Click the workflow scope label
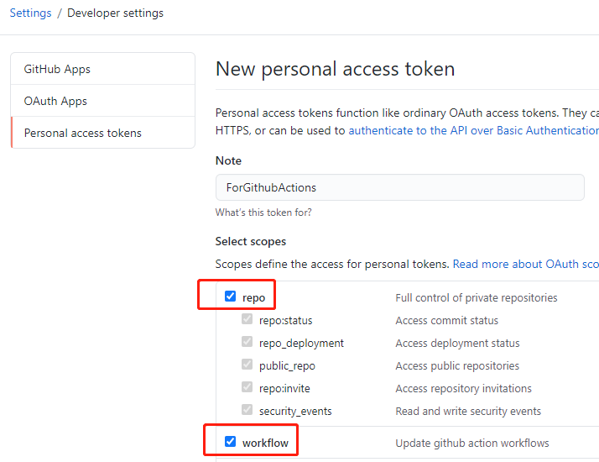Screen dimensions: 599x462 (x=267, y=443)
